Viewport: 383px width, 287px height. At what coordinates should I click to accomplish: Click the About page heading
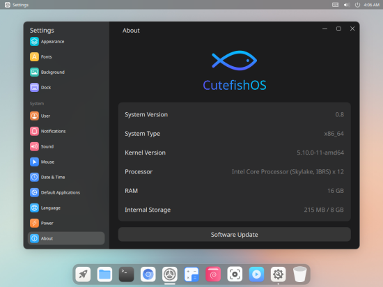(x=131, y=31)
